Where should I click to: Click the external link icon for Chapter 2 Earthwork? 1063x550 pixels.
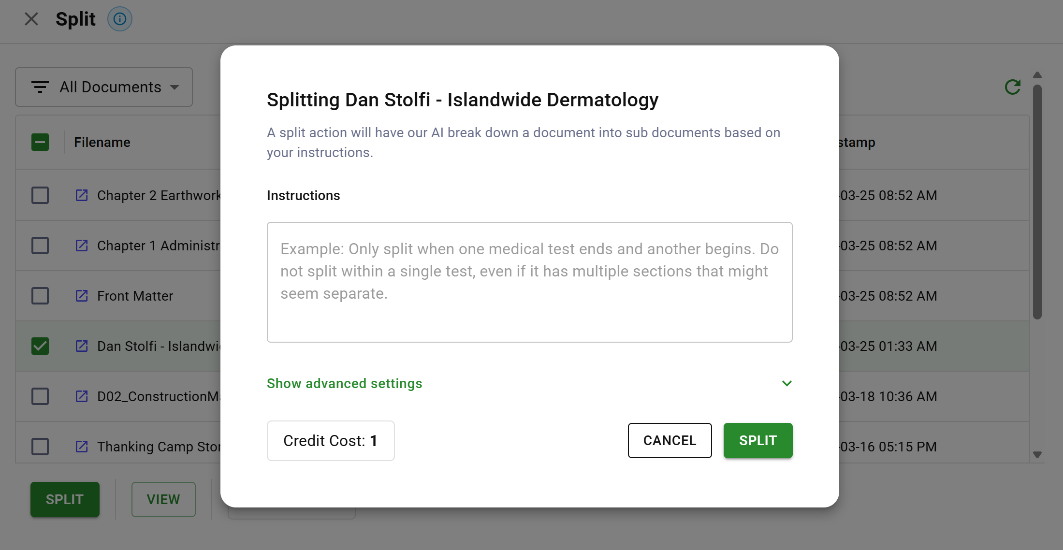81,195
